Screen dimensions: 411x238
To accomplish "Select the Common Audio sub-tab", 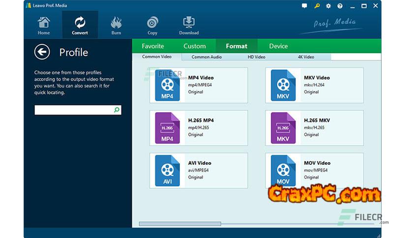I will click(206, 57).
